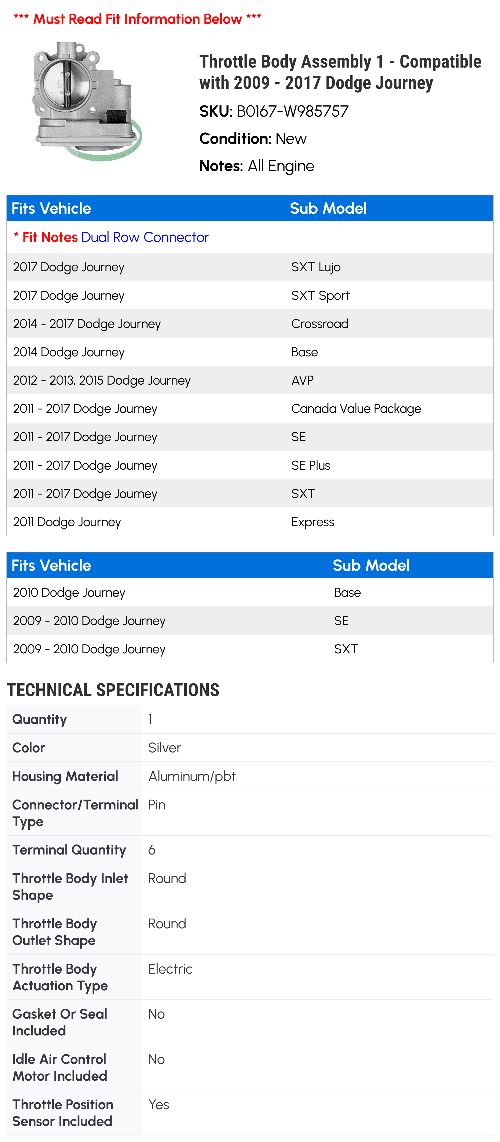Image resolution: width=500 pixels, height=1142 pixels.
Task: Click the first Fits Vehicle table header
Action: coord(51,208)
